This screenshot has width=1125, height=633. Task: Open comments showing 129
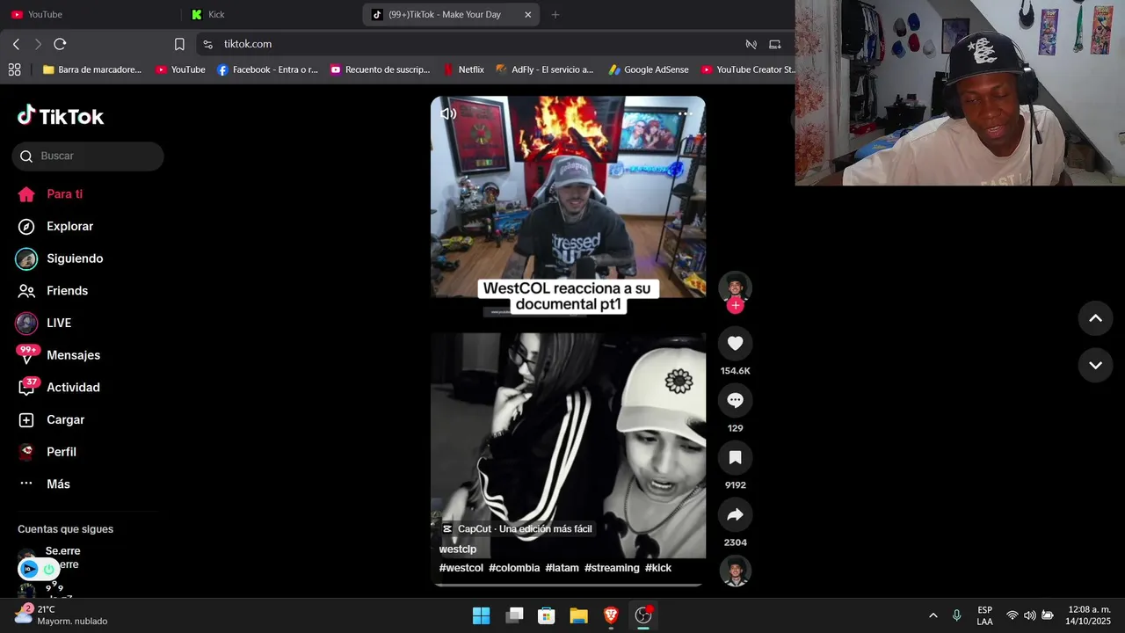[x=736, y=401]
